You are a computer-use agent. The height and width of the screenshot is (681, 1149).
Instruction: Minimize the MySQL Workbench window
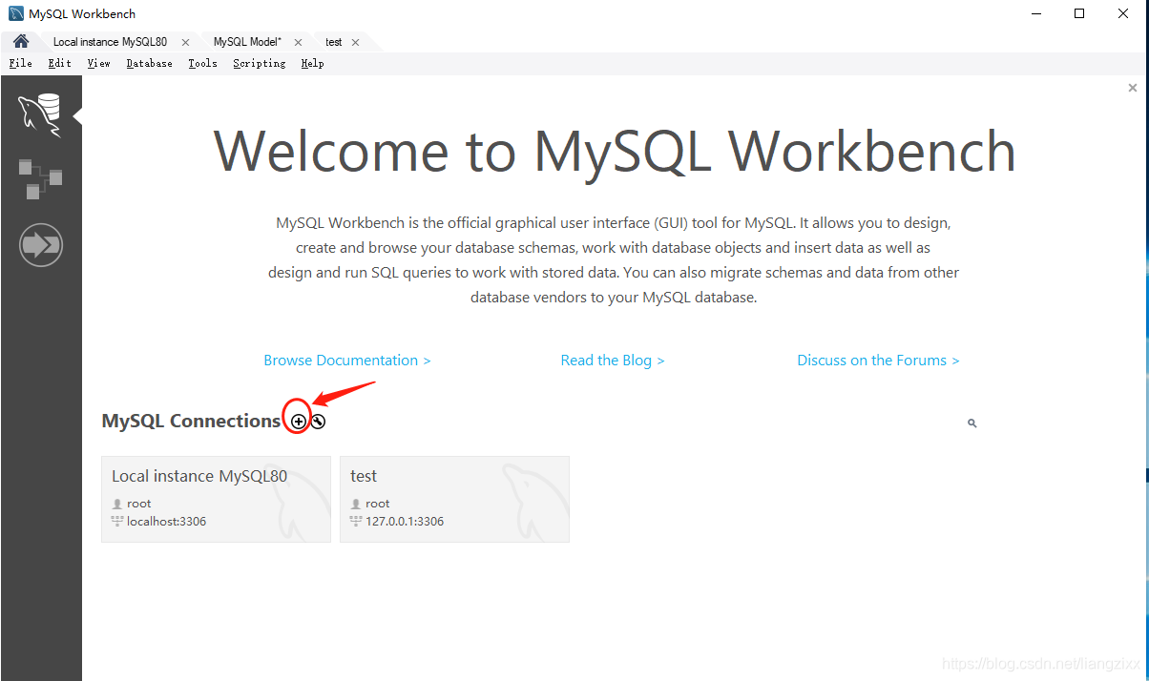point(1037,13)
